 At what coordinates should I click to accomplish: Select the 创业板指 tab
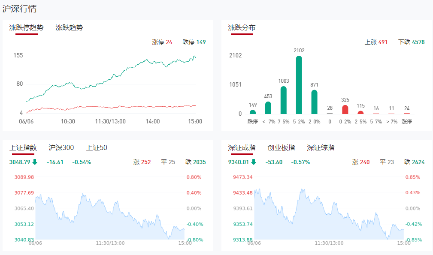coord(281,148)
